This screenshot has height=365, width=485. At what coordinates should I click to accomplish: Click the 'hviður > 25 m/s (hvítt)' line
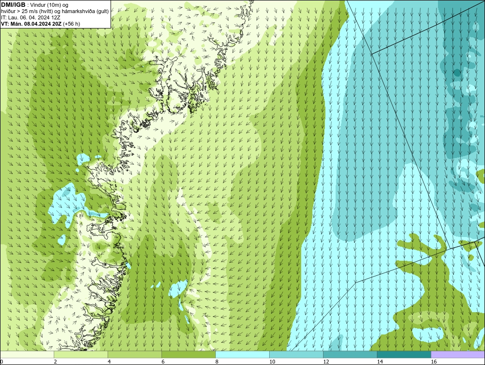click(55, 12)
